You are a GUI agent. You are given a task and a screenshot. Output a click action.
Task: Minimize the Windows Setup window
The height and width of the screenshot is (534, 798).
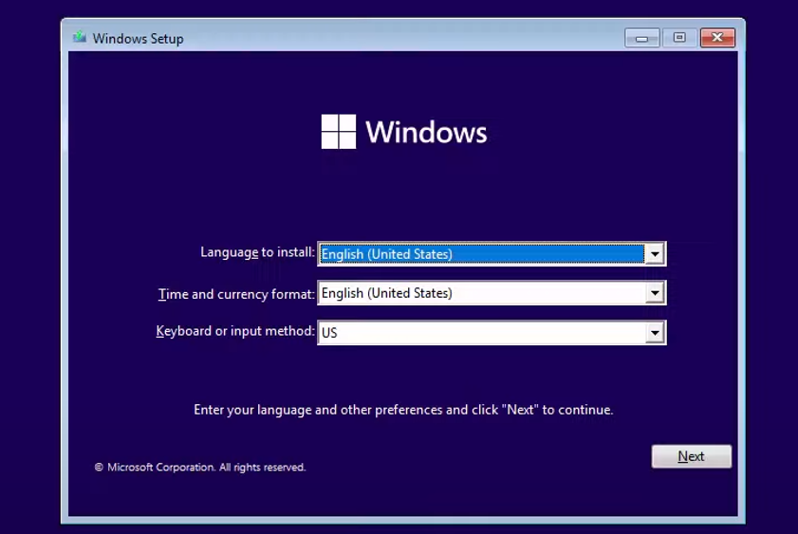tap(642, 38)
